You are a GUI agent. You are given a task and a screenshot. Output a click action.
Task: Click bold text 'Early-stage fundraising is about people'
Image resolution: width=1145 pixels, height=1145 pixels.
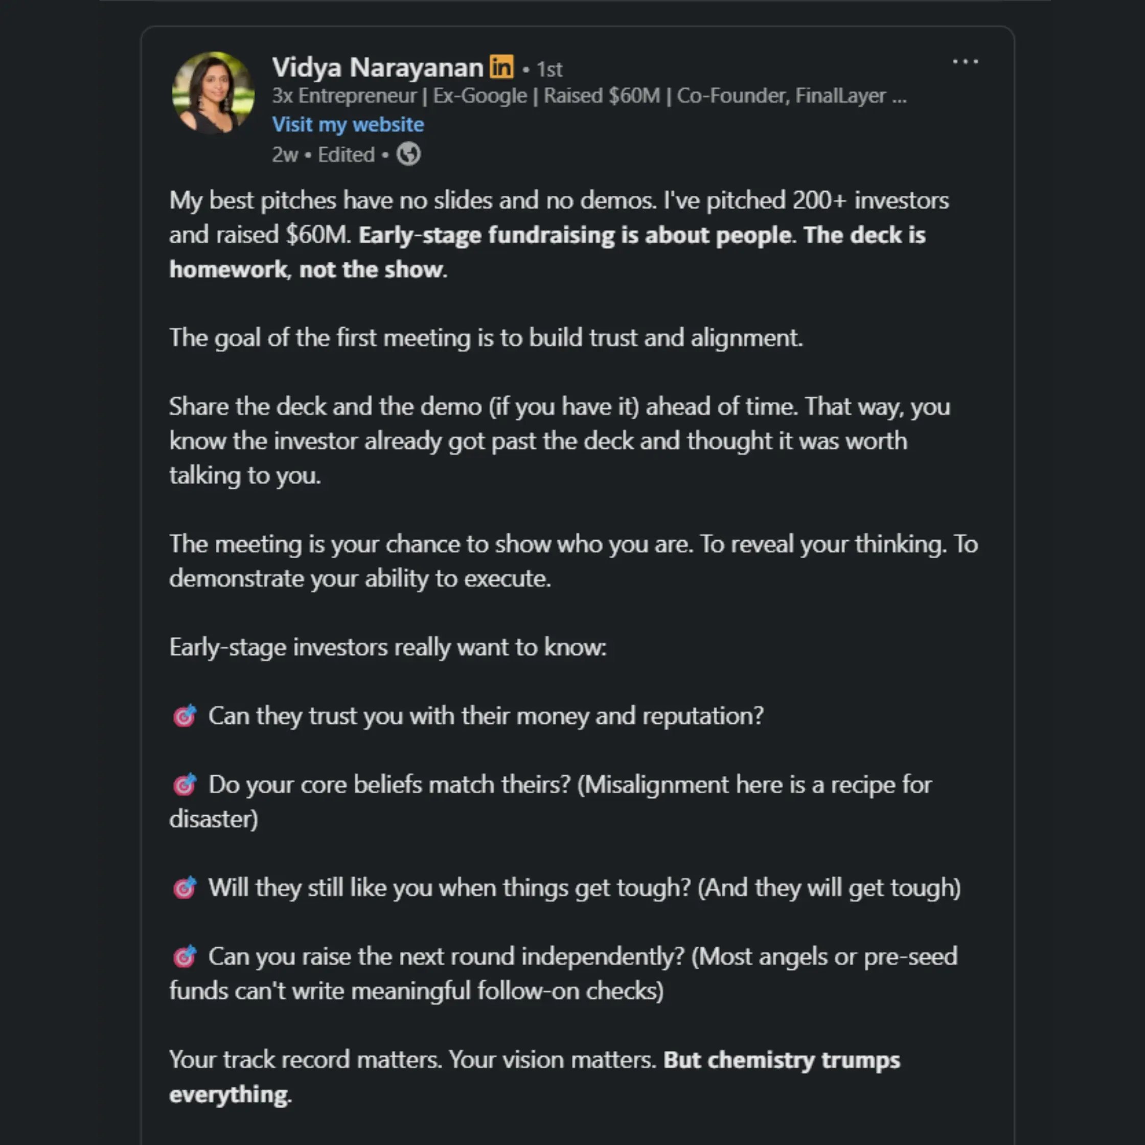pyautogui.click(x=575, y=235)
